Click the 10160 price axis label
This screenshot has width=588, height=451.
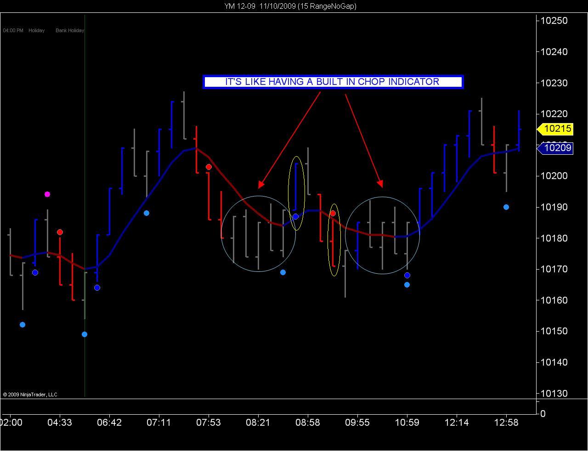(x=554, y=300)
